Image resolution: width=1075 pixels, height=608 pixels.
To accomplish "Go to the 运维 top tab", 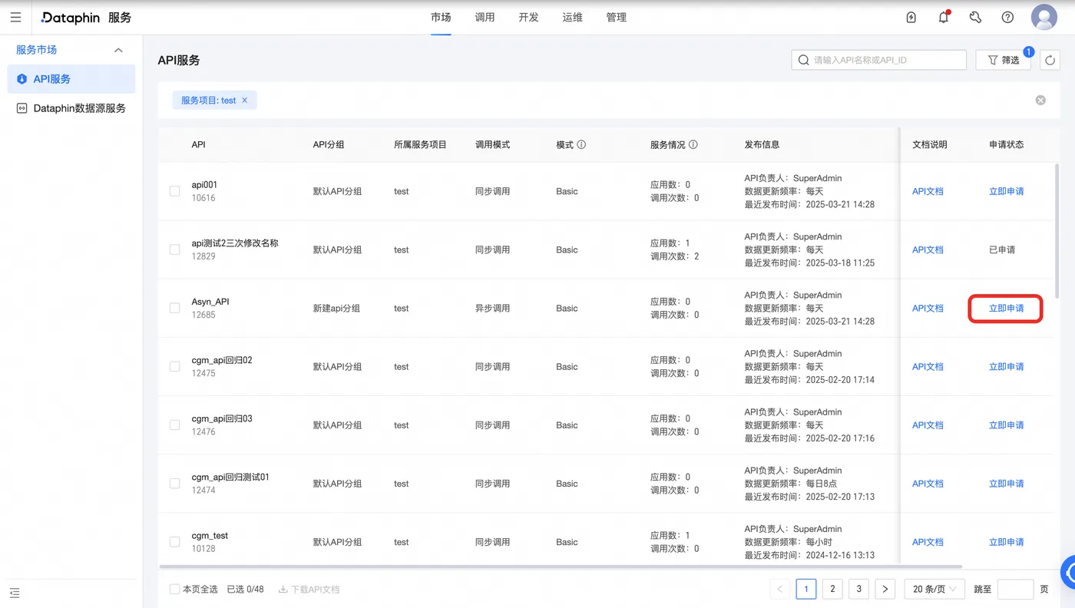I will 572,18.
